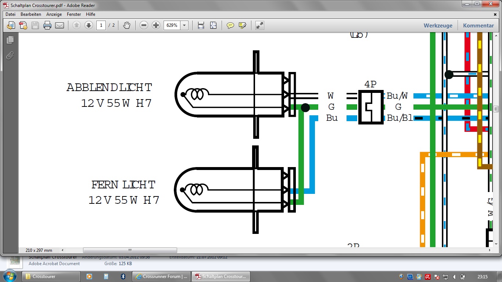Open the Werkzeuge pane

(x=438, y=26)
